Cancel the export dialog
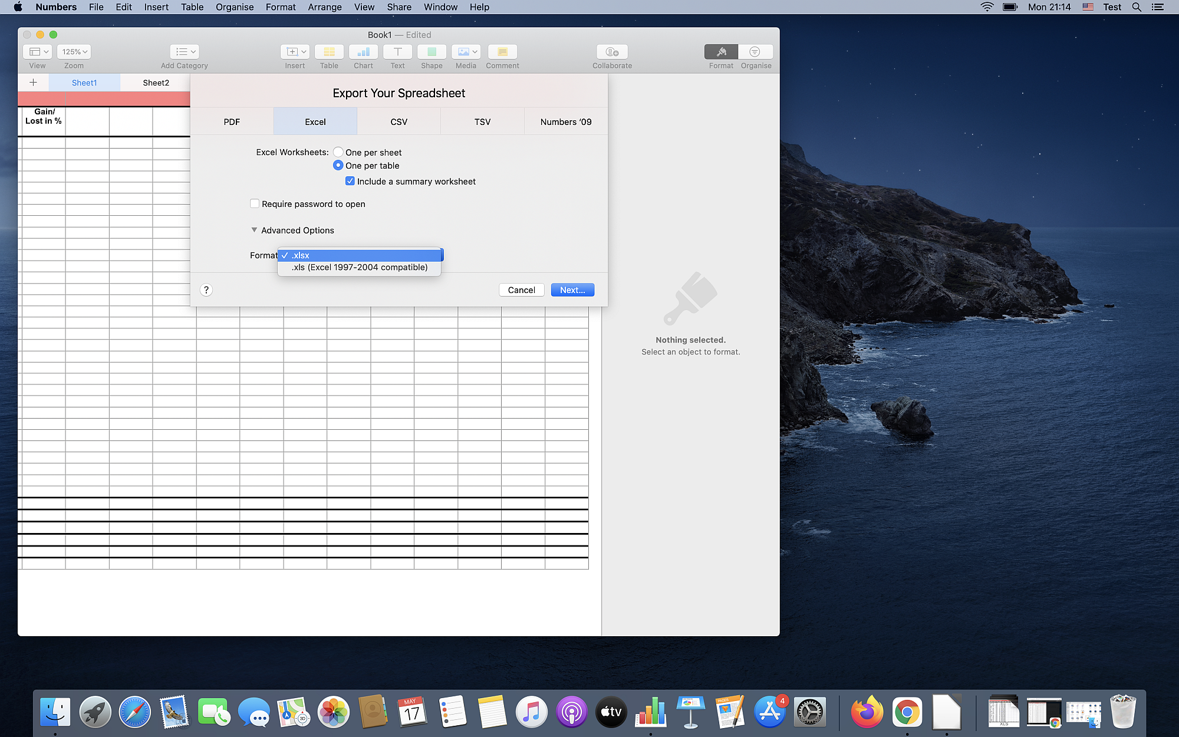The height and width of the screenshot is (737, 1179). pyautogui.click(x=521, y=290)
